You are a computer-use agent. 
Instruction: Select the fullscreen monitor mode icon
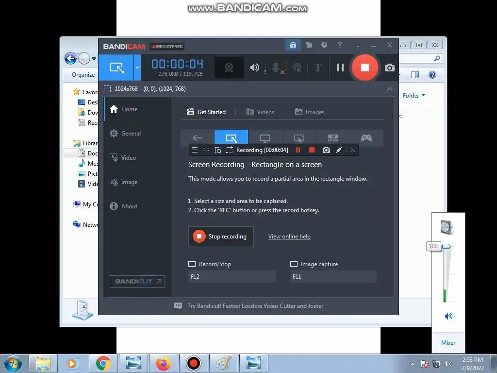point(265,137)
